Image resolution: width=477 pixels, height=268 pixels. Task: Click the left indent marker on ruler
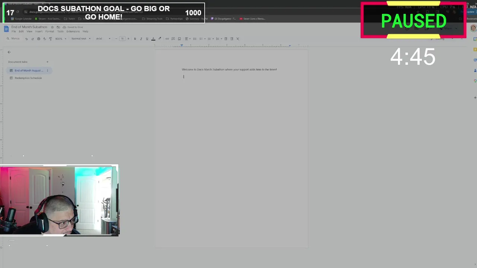(182, 45)
